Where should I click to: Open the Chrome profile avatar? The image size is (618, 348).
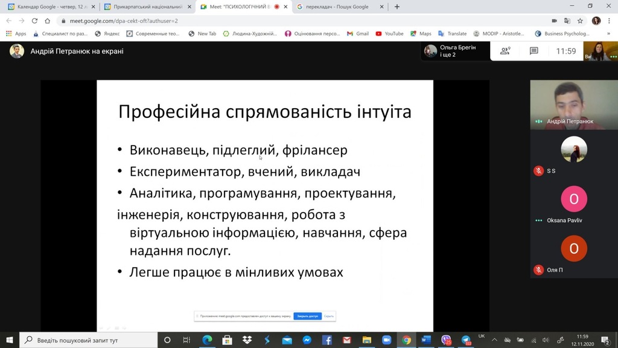pyautogui.click(x=596, y=21)
